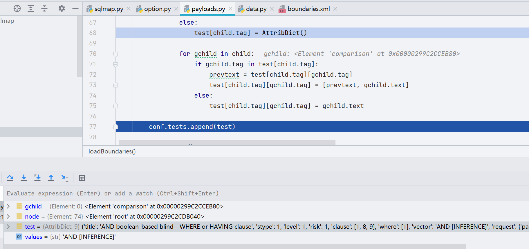The image size is (529, 249).
Task: Close the option.py tab
Action: click(x=176, y=9)
